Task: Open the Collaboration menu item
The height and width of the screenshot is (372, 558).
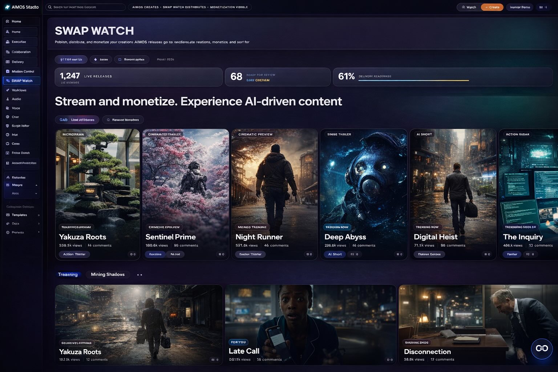Action: (21, 52)
